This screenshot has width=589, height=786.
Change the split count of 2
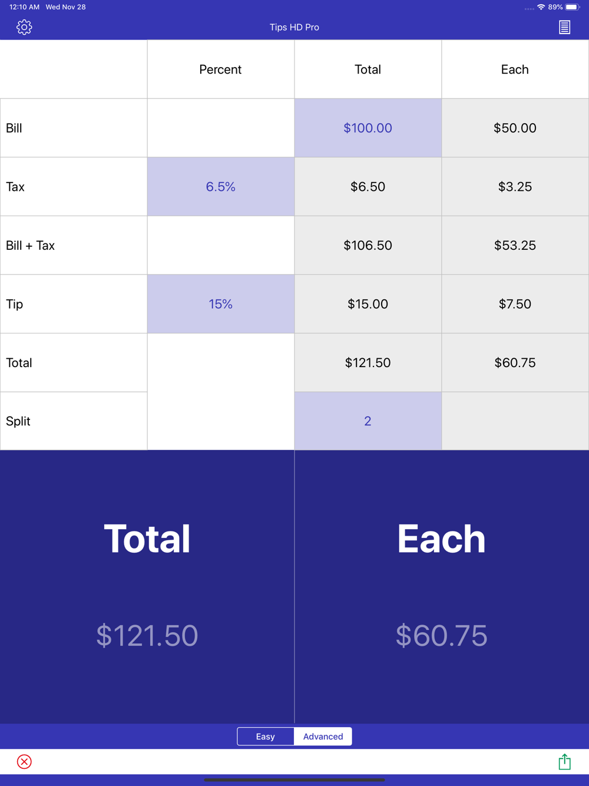click(x=368, y=421)
